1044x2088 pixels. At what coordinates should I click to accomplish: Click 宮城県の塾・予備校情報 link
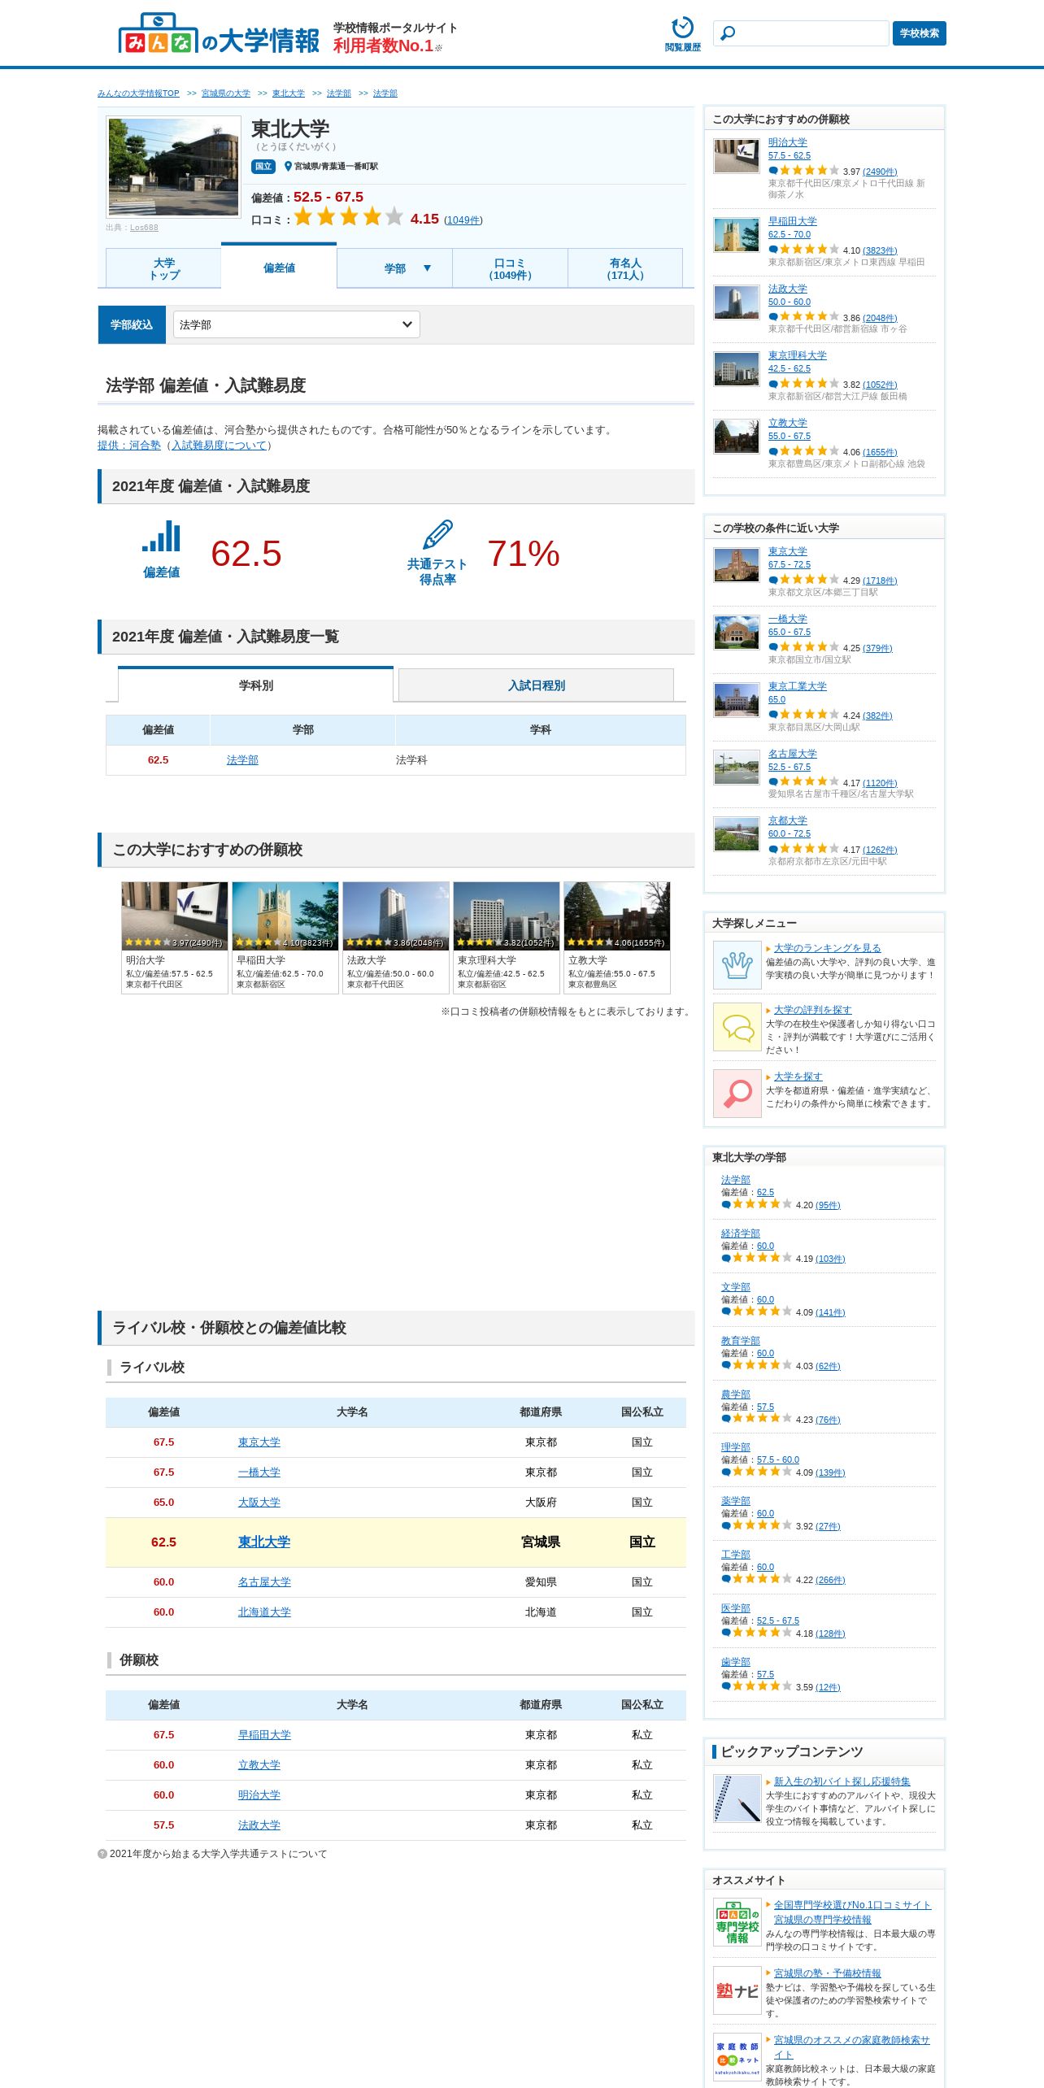(827, 1973)
